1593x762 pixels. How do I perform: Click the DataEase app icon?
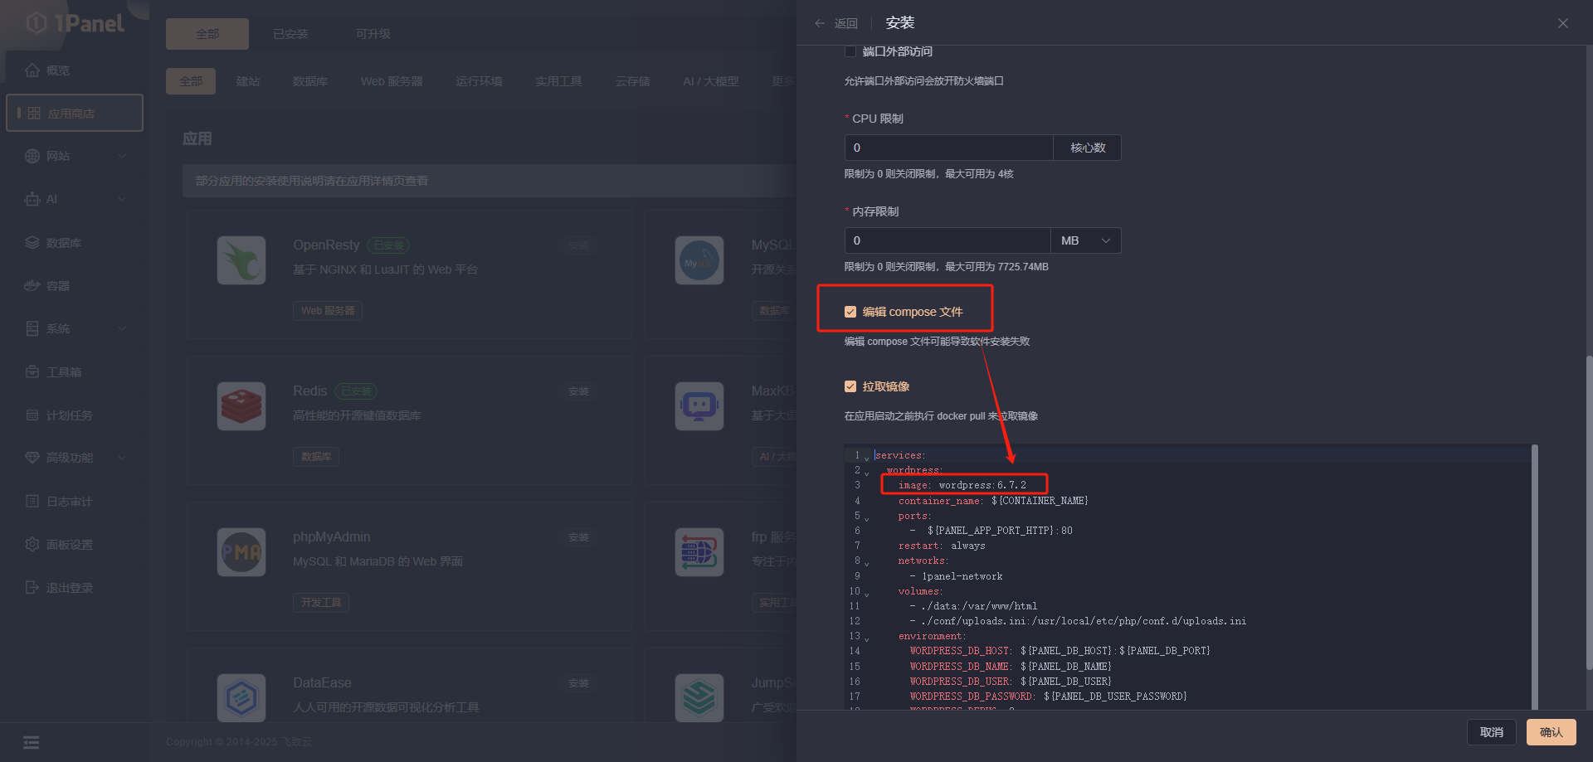[x=241, y=698]
